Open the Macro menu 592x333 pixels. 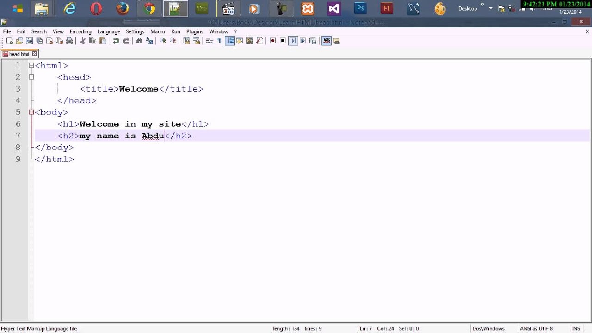[158, 31]
